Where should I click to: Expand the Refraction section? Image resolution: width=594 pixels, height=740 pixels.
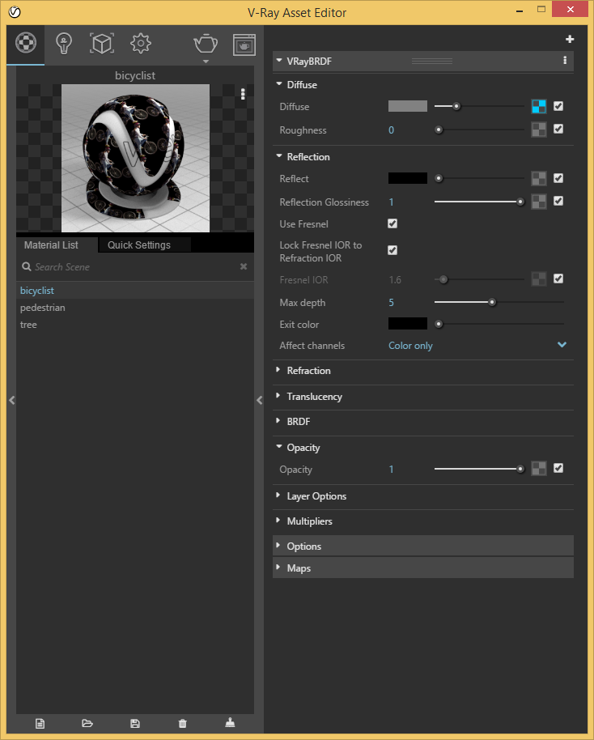point(278,369)
